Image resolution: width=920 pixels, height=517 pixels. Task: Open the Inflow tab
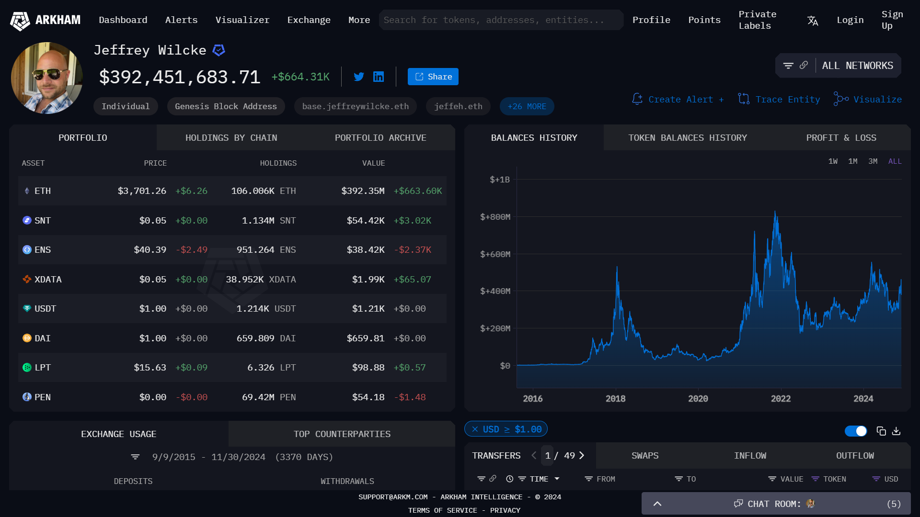(750, 456)
